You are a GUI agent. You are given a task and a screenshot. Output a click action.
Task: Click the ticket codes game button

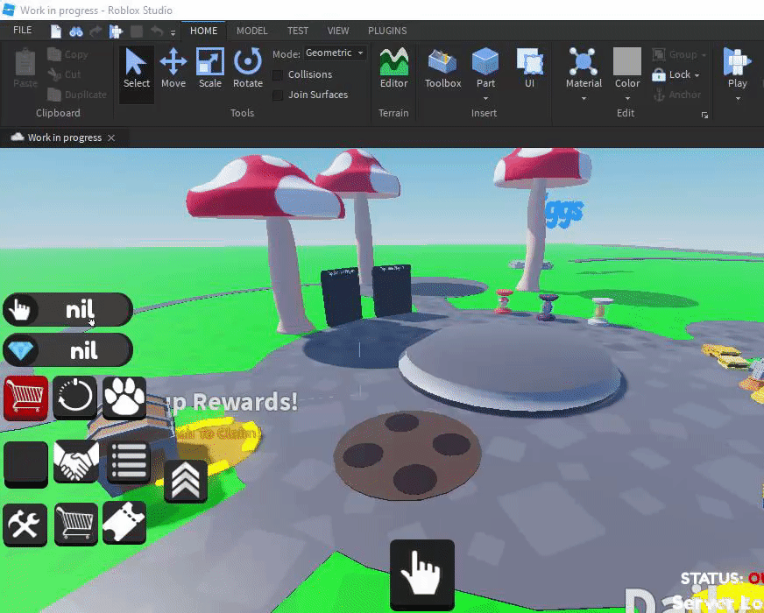point(124,523)
